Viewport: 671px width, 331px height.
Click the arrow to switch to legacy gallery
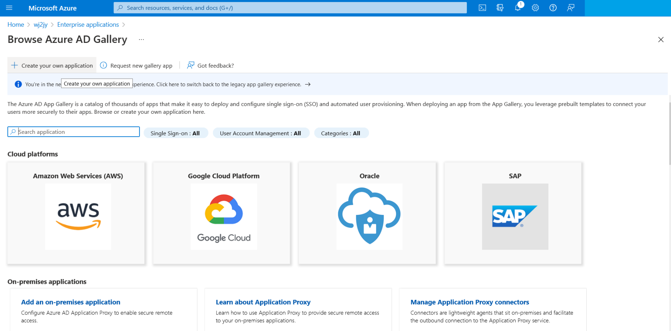coord(308,84)
